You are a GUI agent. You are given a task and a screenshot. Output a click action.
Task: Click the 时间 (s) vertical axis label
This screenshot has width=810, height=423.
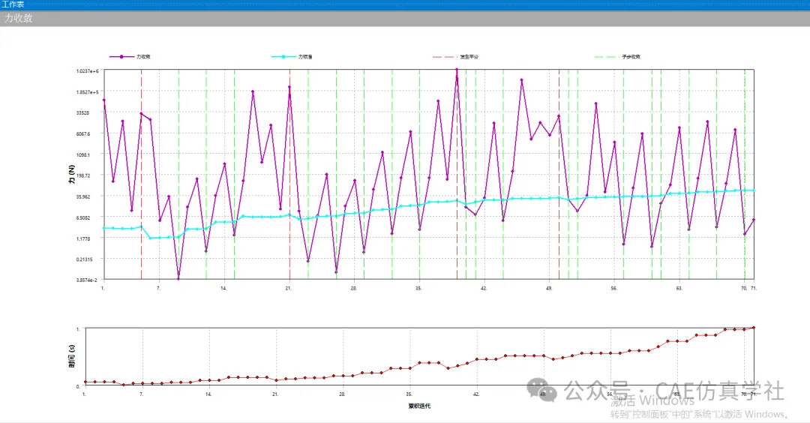click(72, 357)
